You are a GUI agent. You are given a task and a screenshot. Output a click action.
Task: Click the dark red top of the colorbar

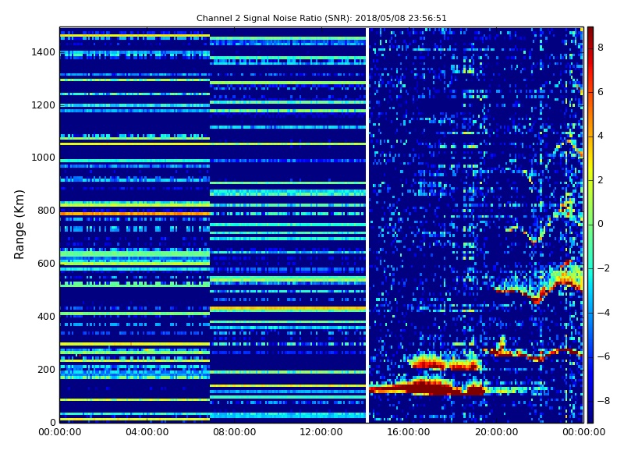click(590, 34)
